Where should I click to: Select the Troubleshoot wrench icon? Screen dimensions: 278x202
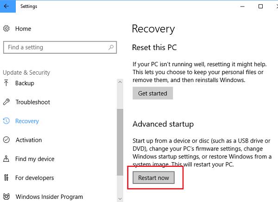pos(6,102)
